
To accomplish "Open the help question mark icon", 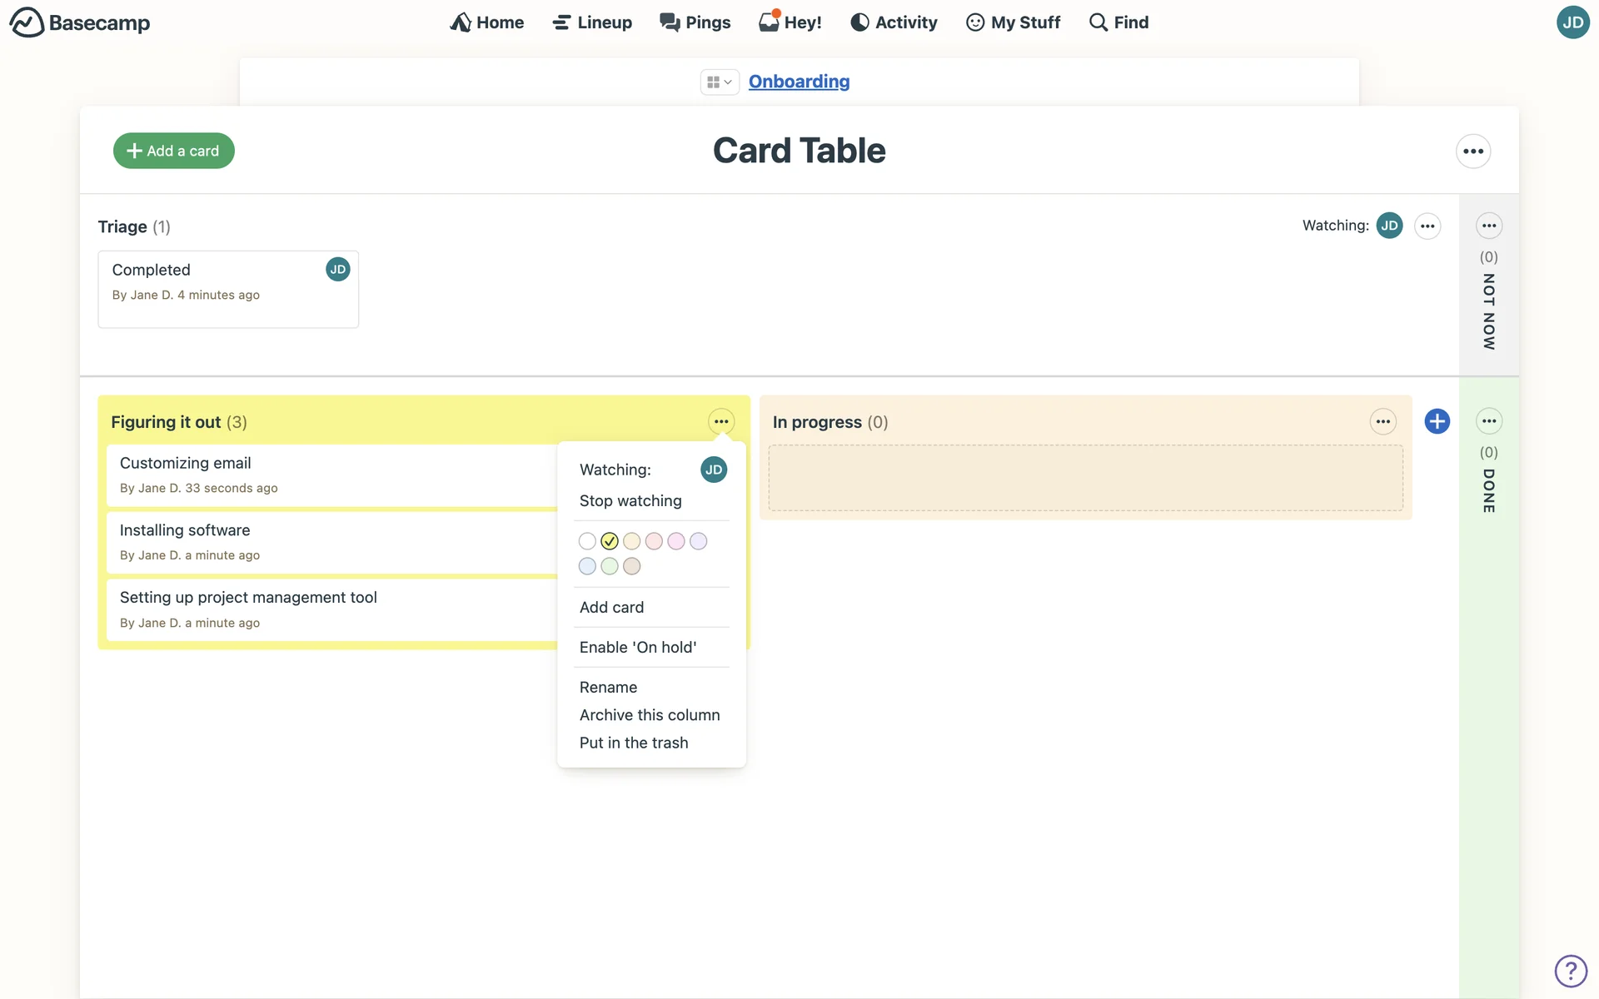I will coord(1570,971).
